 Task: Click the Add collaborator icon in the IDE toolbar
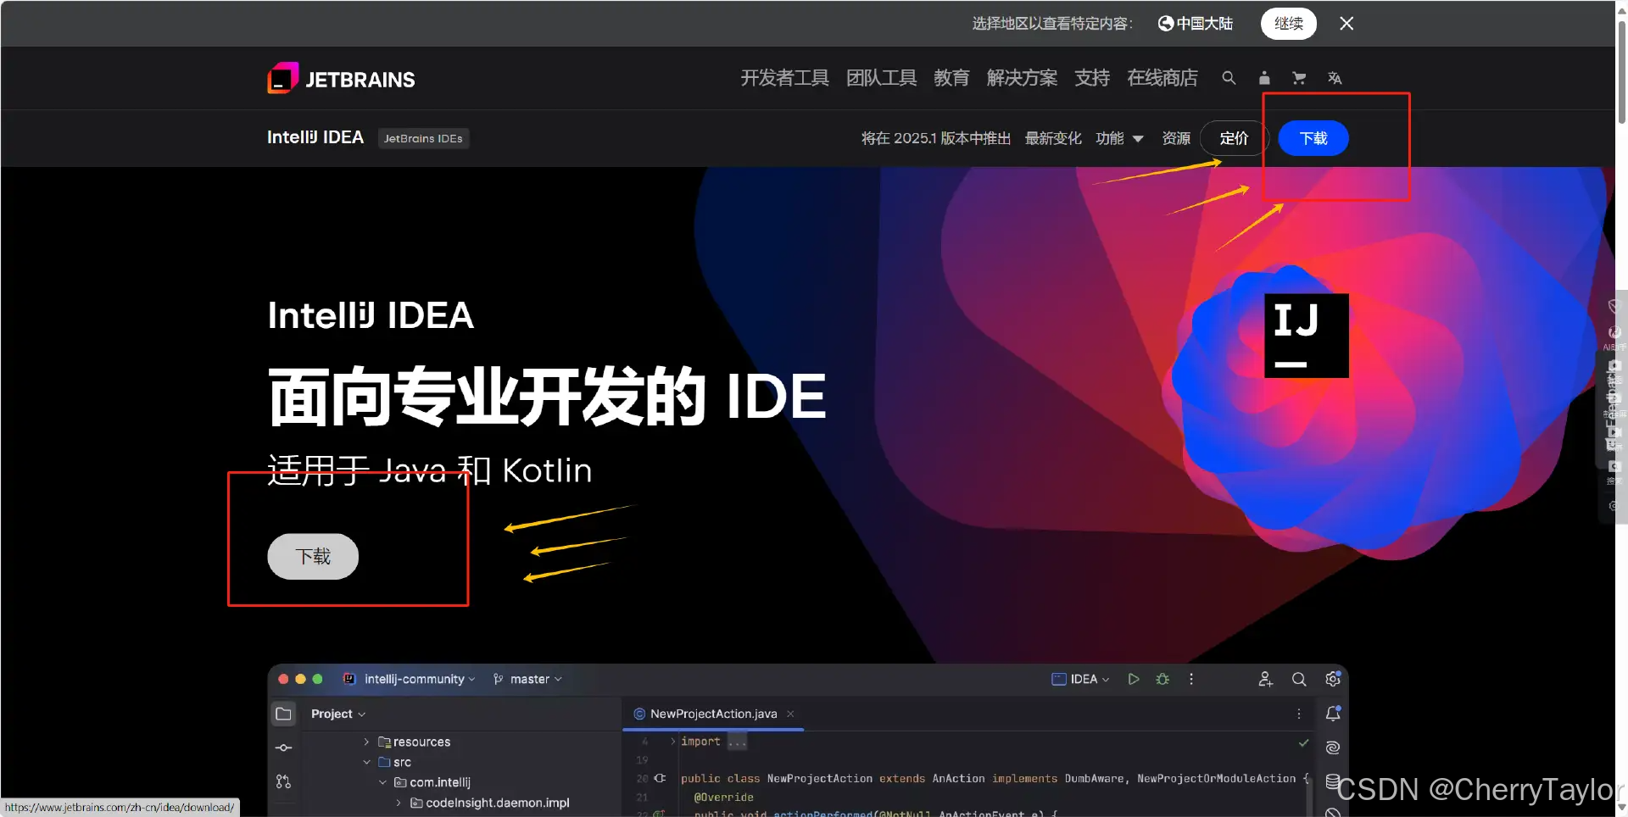1265,678
